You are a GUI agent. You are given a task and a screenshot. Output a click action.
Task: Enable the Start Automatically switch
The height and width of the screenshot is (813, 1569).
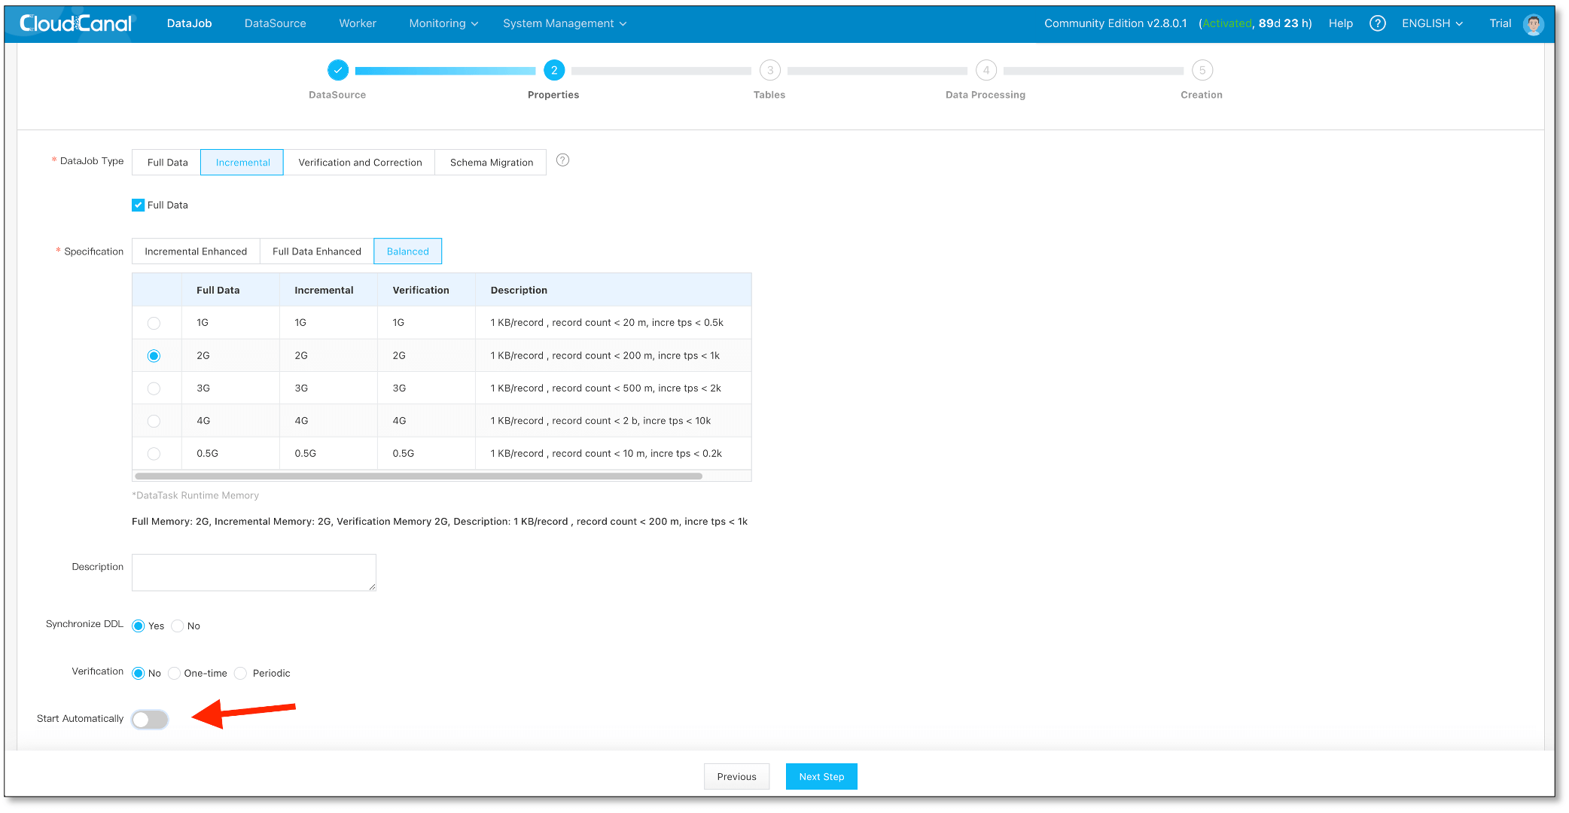click(150, 720)
